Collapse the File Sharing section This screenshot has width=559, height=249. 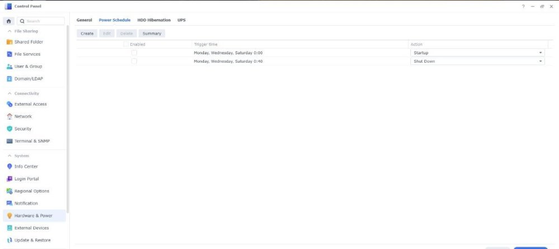click(x=10, y=31)
